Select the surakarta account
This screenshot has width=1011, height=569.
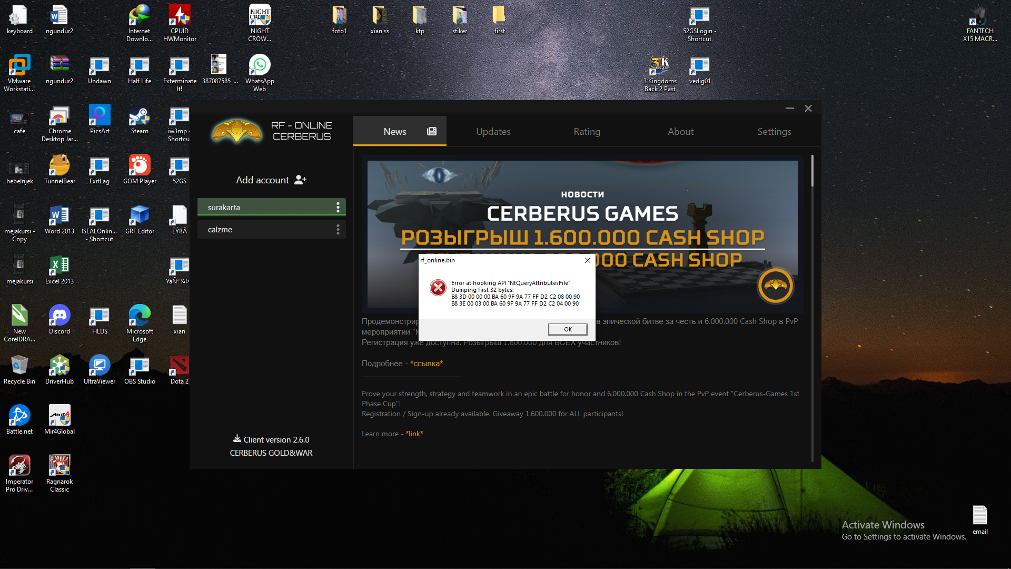click(x=271, y=207)
